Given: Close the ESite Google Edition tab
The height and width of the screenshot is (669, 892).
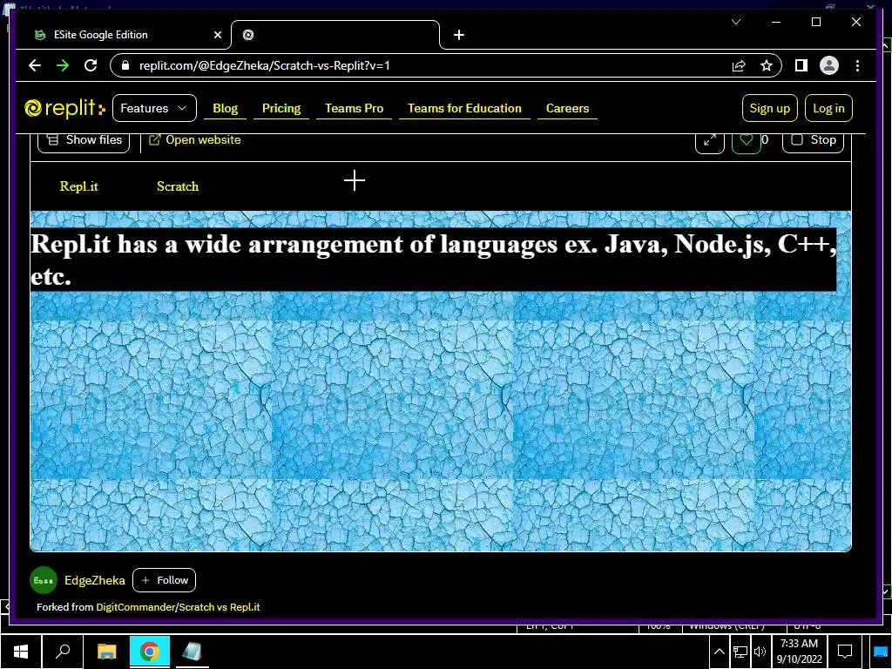Looking at the screenshot, I should click(x=217, y=35).
